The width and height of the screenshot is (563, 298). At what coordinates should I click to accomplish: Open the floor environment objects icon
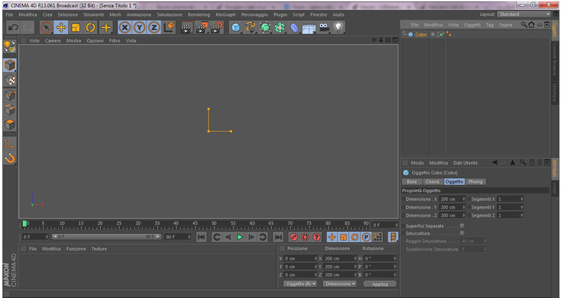click(x=309, y=28)
